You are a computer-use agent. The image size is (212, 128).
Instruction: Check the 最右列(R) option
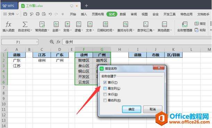105,100
